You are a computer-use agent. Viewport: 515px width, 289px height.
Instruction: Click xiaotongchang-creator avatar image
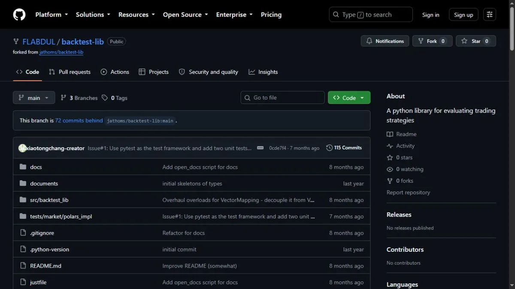[x=23, y=148]
